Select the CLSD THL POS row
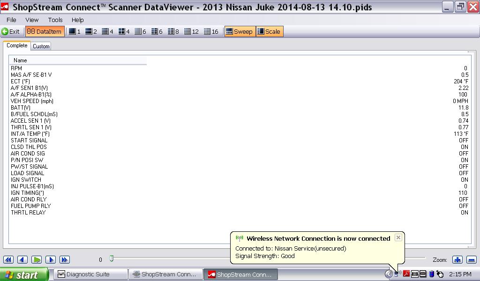 point(240,147)
